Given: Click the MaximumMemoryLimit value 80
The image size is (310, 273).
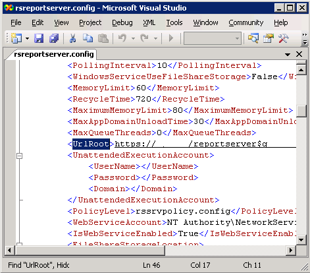Looking at the screenshot, I should coord(178,110).
